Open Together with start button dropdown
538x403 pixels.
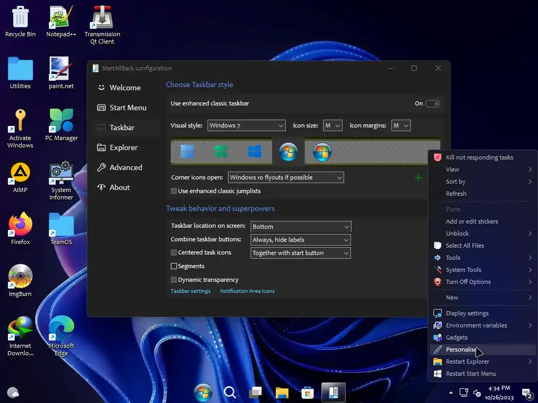(301, 253)
